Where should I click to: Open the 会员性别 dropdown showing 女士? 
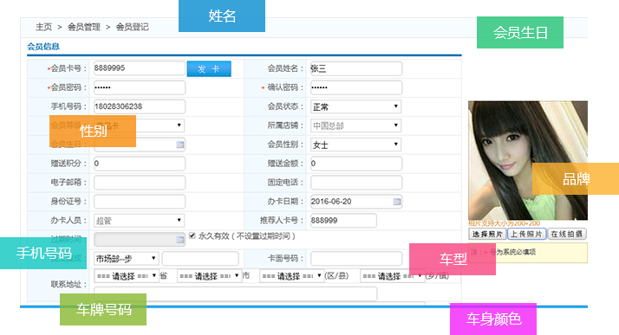tap(355, 145)
